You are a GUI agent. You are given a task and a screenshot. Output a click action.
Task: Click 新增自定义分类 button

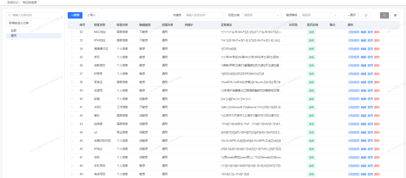pyautogui.click(x=19, y=23)
